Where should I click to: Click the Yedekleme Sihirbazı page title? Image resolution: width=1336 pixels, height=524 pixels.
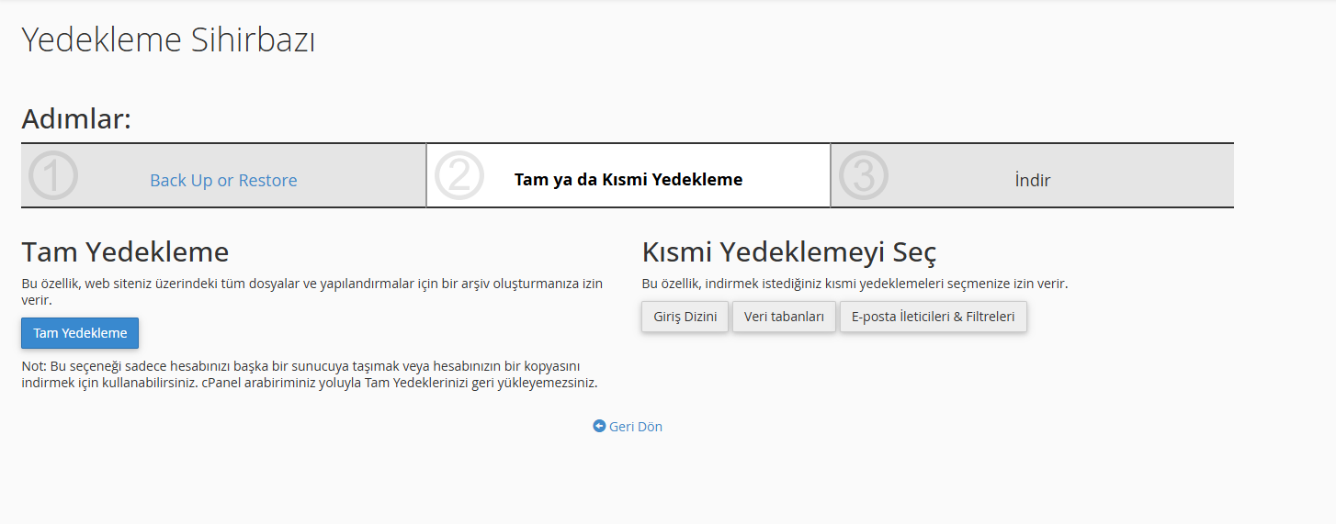168,40
